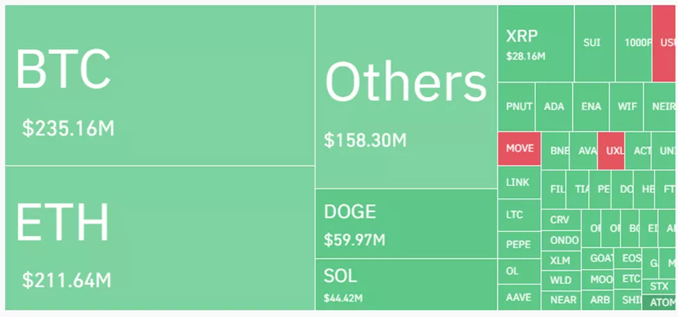Screen dimensions: 678x317
Task: Click the BTC $235.16M tile
Action: [160, 86]
